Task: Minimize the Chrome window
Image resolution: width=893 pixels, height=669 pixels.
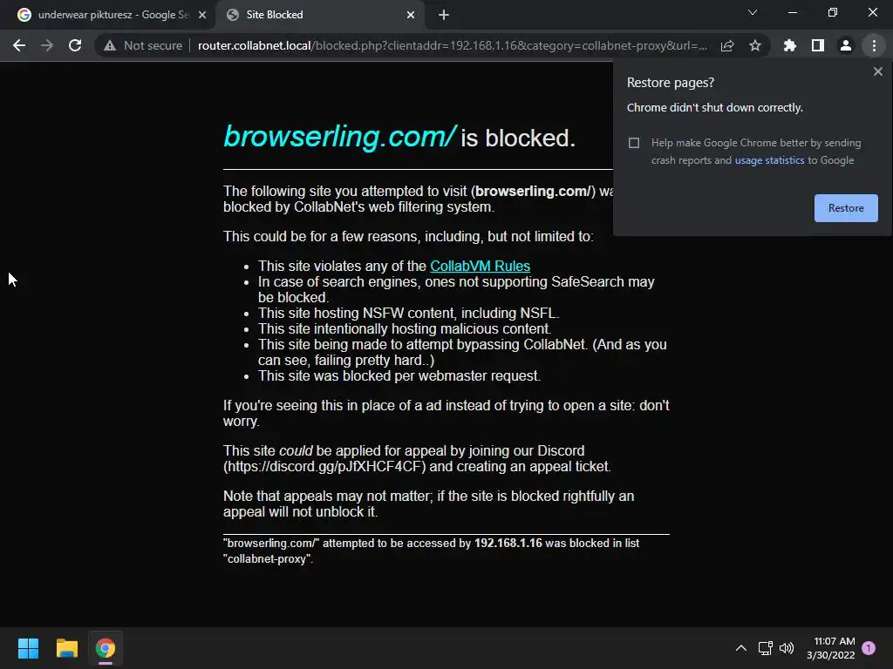Action: [x=792, y=12]
